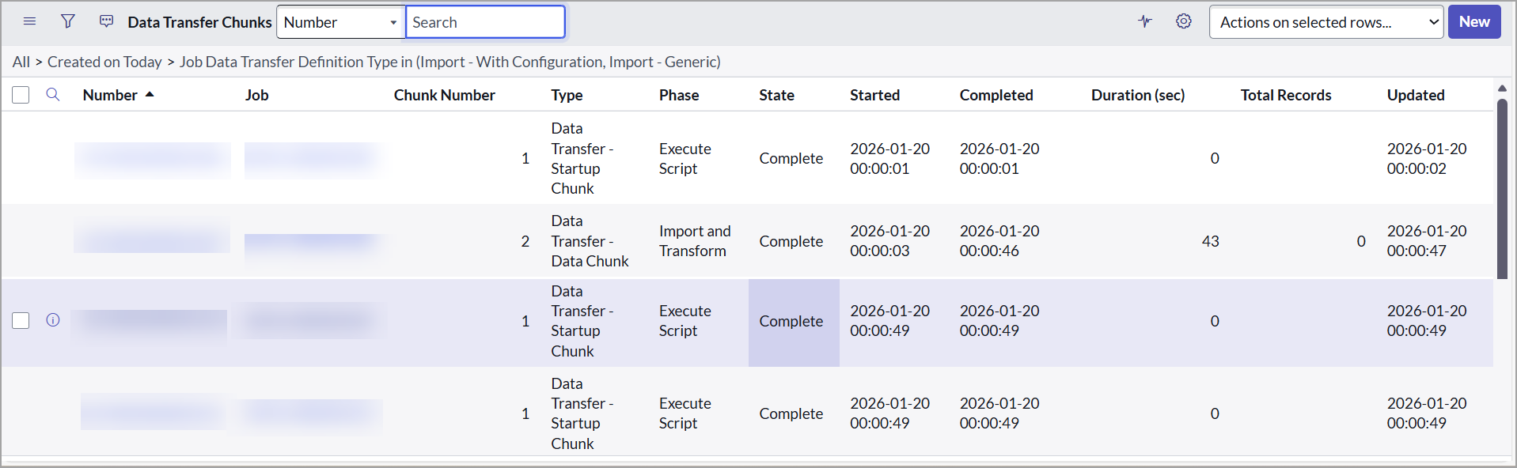
Task: Open the activity stream chat icon
Action: pyautogui.click(x=107, y=21)
